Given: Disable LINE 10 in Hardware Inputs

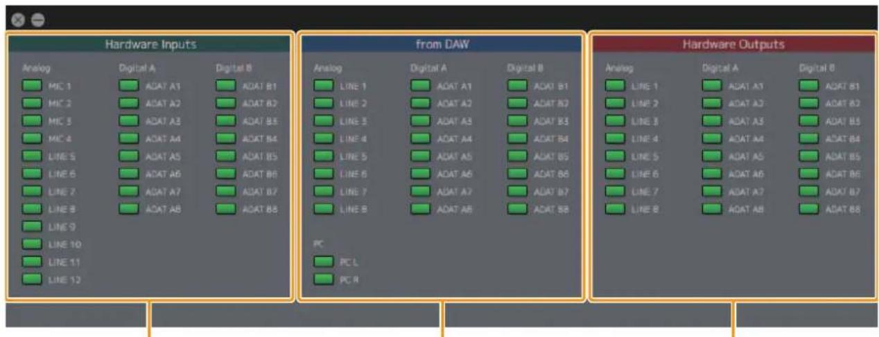Looking at the screenshot, I should click(x=32, y=244).
